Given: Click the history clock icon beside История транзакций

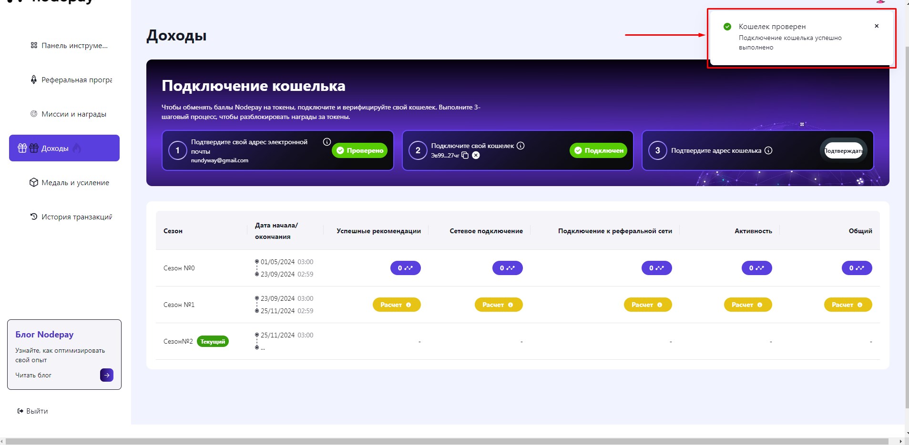Looking at the screenshot, I should (34, 217).
